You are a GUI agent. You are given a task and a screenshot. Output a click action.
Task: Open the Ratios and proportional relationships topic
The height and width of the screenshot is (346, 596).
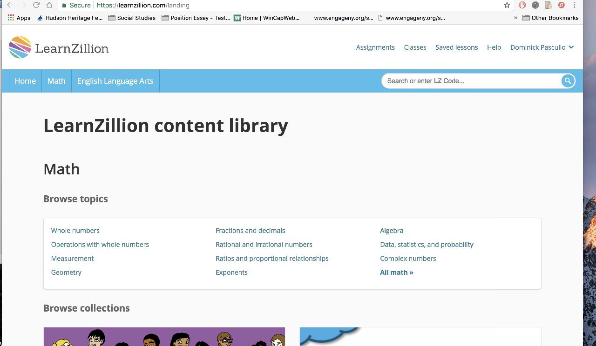click(272, 258)
